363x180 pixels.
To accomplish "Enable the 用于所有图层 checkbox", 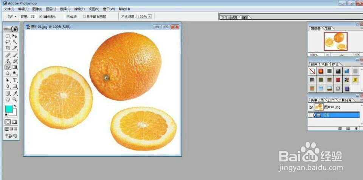I will [x=84, y=16].
